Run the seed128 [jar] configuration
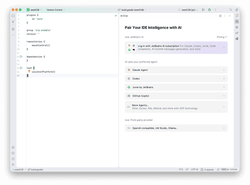 pos(203,10)
